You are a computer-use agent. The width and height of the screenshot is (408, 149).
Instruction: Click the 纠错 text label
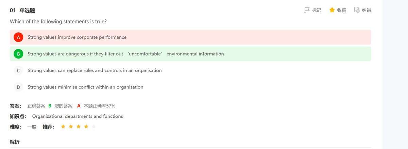point(366,10)
